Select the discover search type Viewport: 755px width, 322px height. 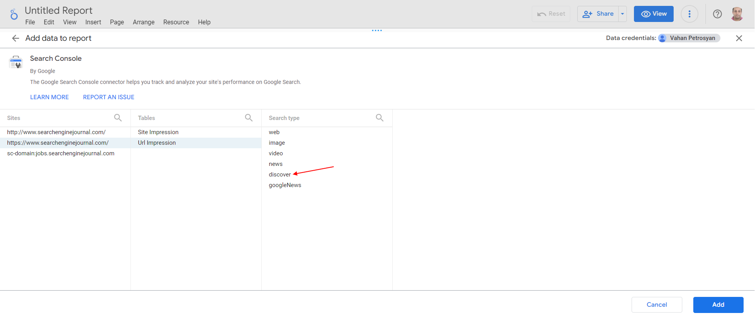(x=280, y=175)
